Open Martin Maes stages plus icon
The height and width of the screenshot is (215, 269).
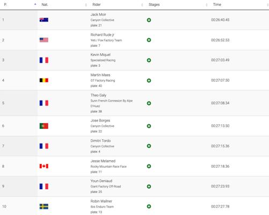click(x=149, y=81)
